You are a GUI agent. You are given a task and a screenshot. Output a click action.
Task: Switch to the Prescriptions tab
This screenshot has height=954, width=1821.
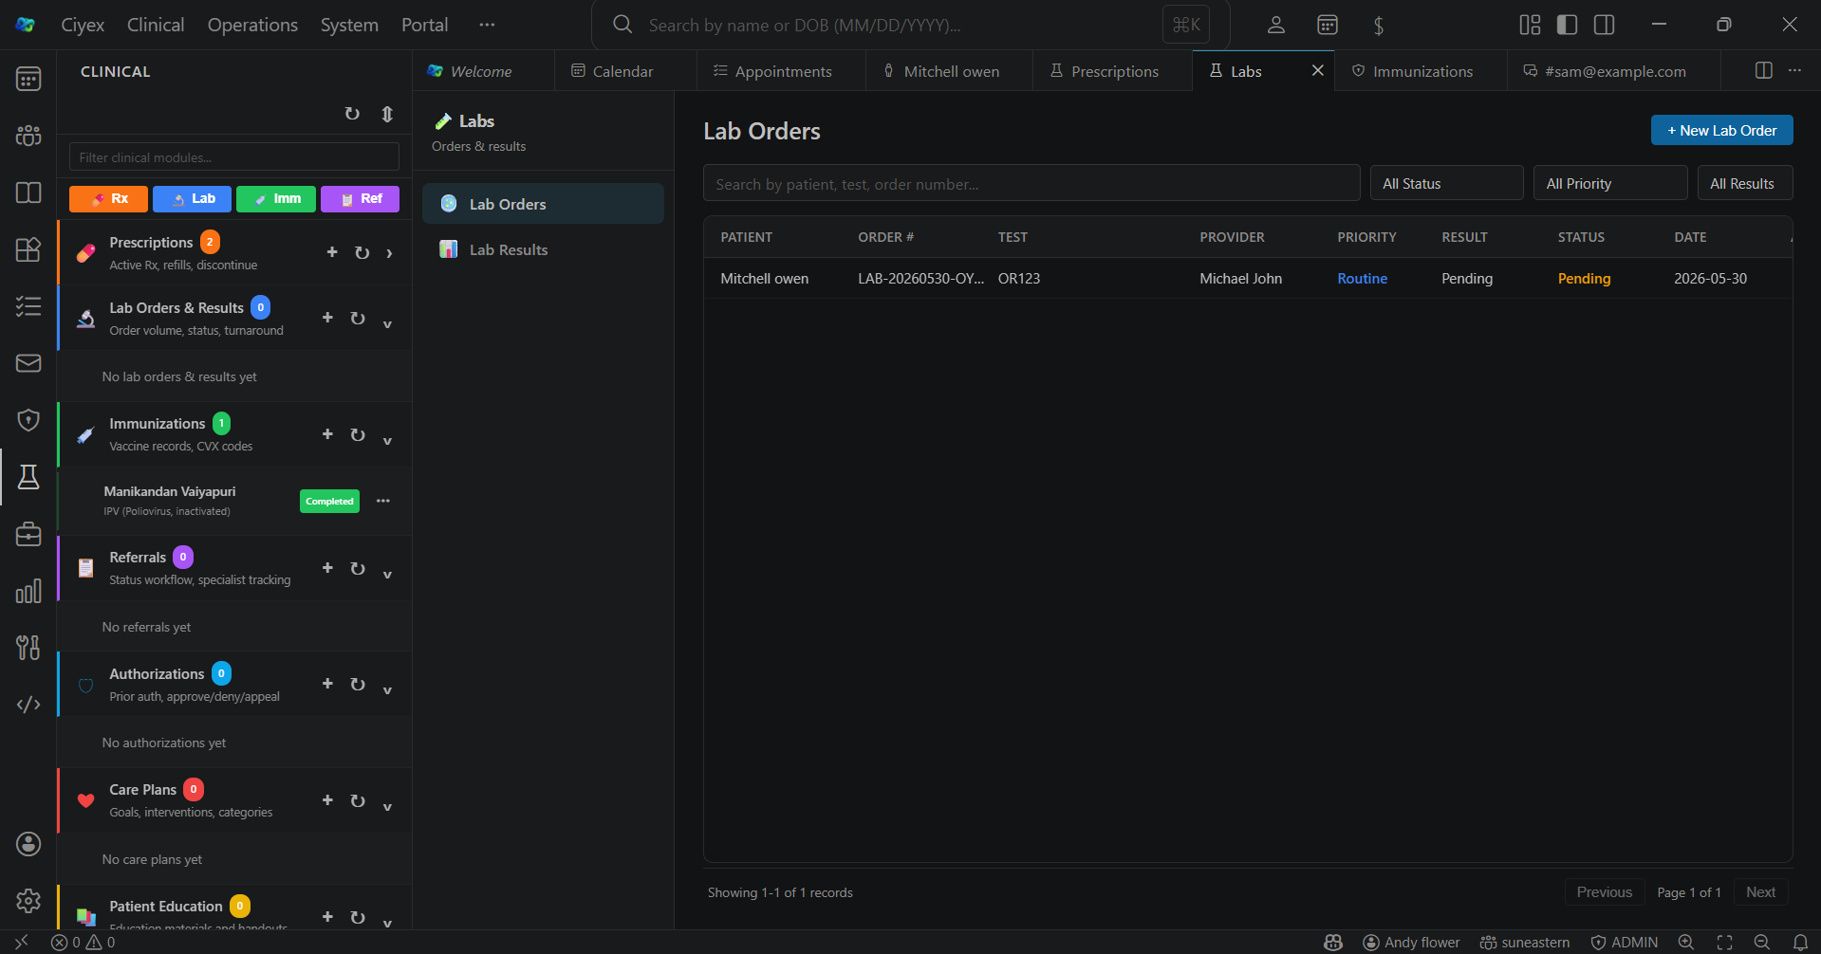click(1112, 71)
